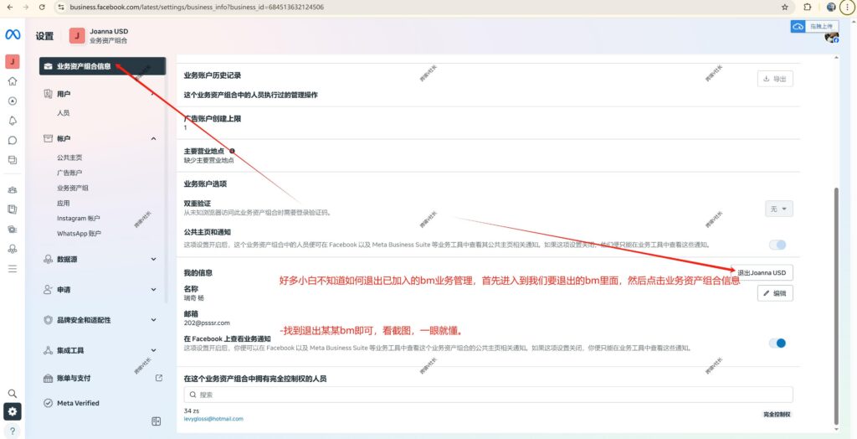857x439 pixels.
Task: Open the help question mark icon
Action: point(12,431)
